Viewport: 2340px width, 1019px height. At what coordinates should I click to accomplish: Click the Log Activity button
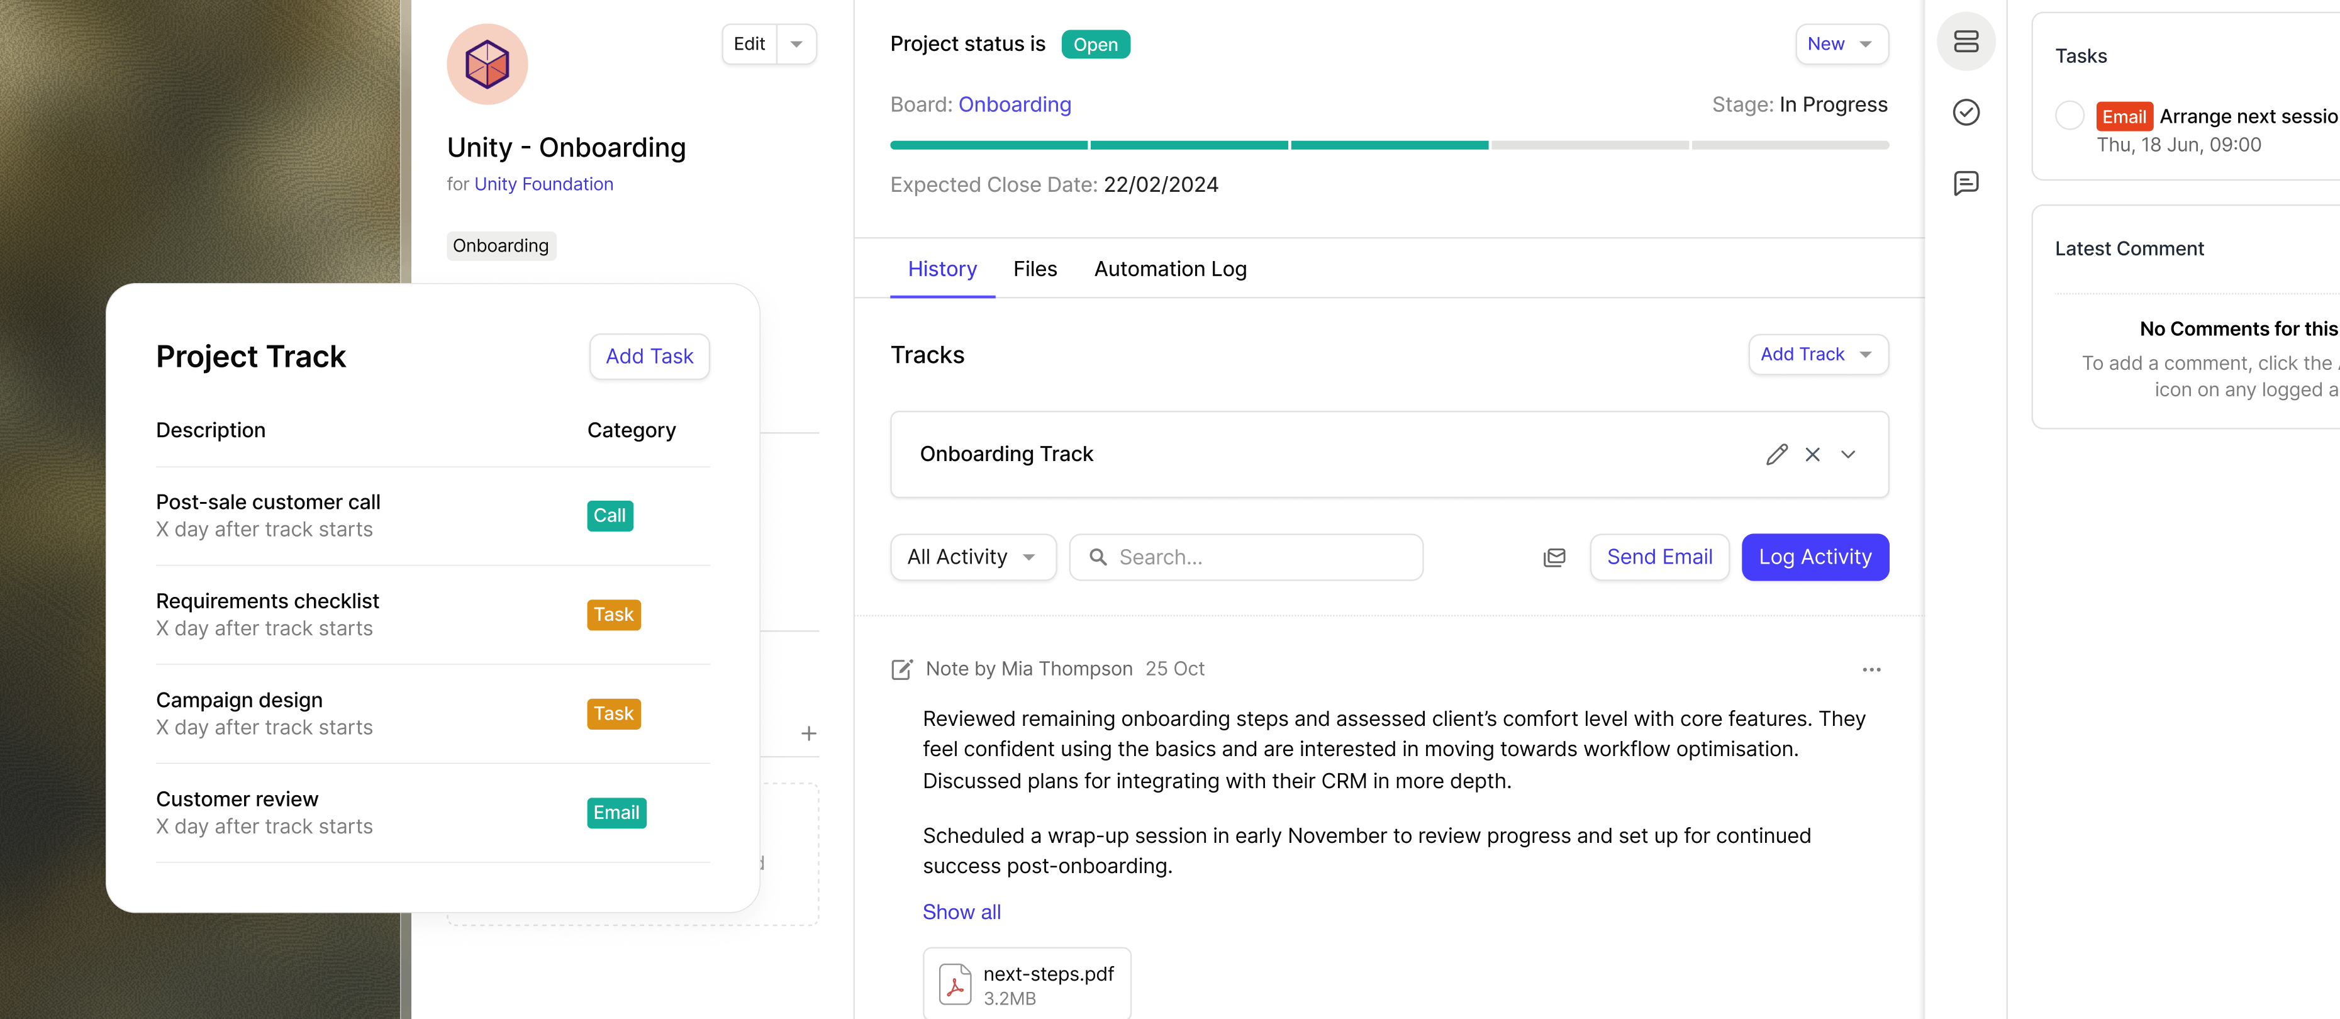(1814, 557)
